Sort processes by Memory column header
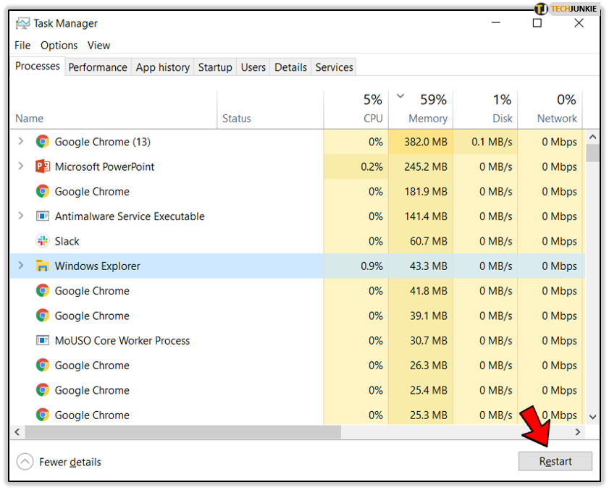Screen dimensions: 609x490 (x=428, y=118)
